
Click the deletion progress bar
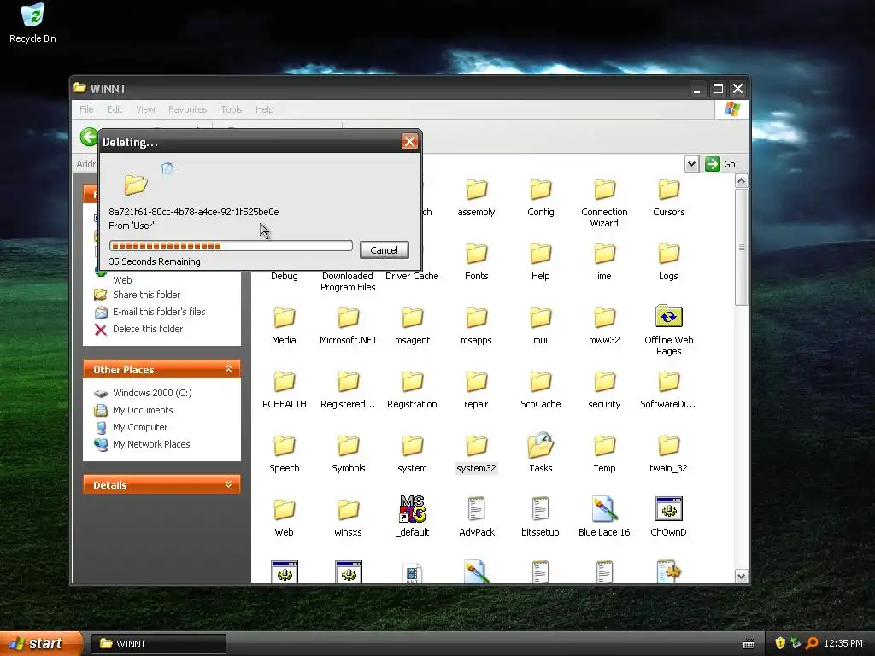231,245
